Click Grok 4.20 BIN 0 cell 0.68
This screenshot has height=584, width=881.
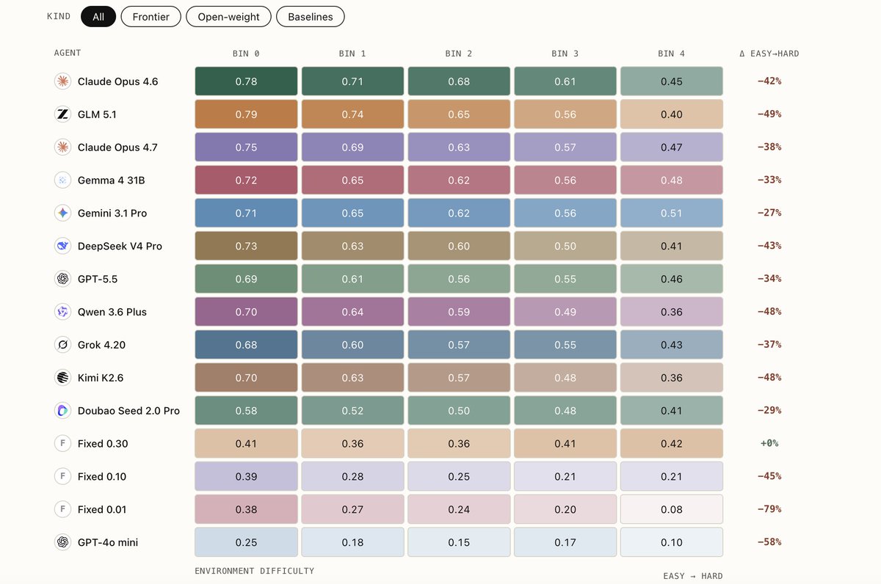click(x=246, y=345)
